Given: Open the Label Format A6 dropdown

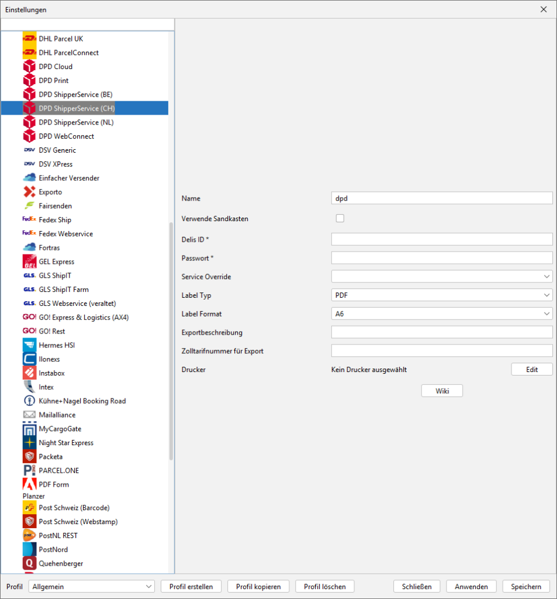Looking at the screenshot, I should (441, 314).
